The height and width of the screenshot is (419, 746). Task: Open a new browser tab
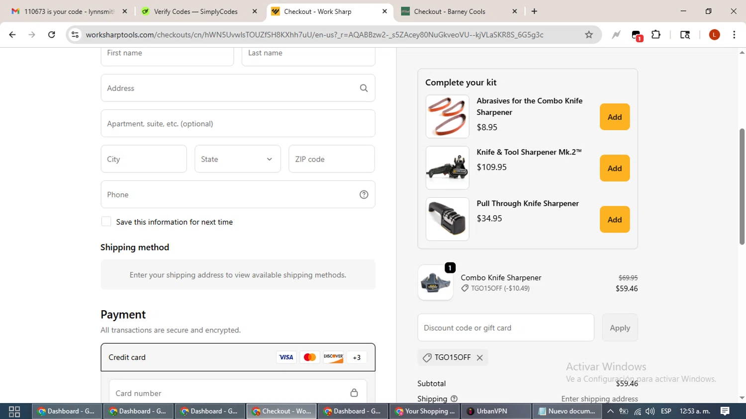click(x=535, y=11)
